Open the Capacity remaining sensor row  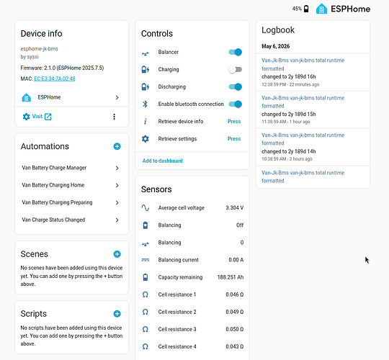(192, 277)
